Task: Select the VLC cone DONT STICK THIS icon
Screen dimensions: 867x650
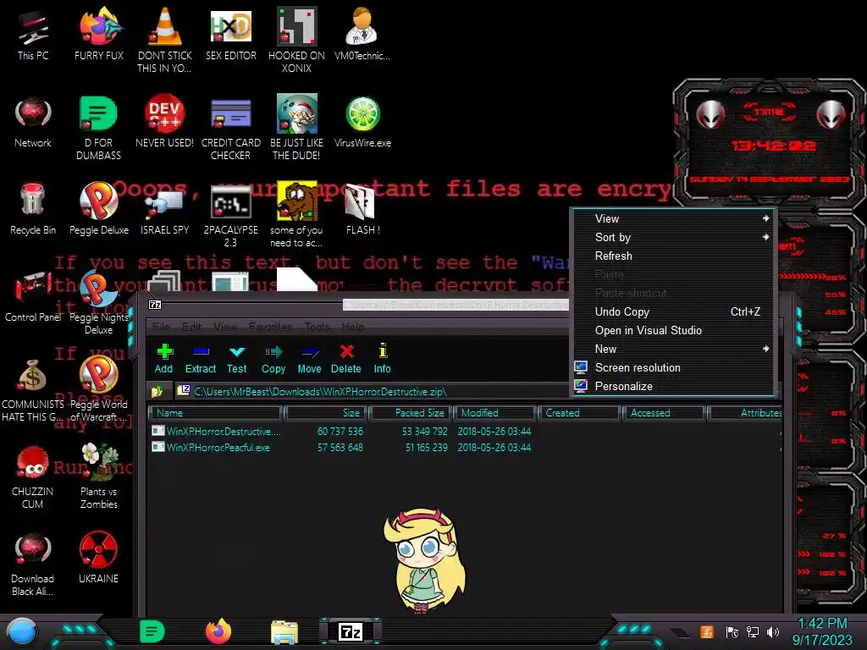Action: click(x=165, y=40)
